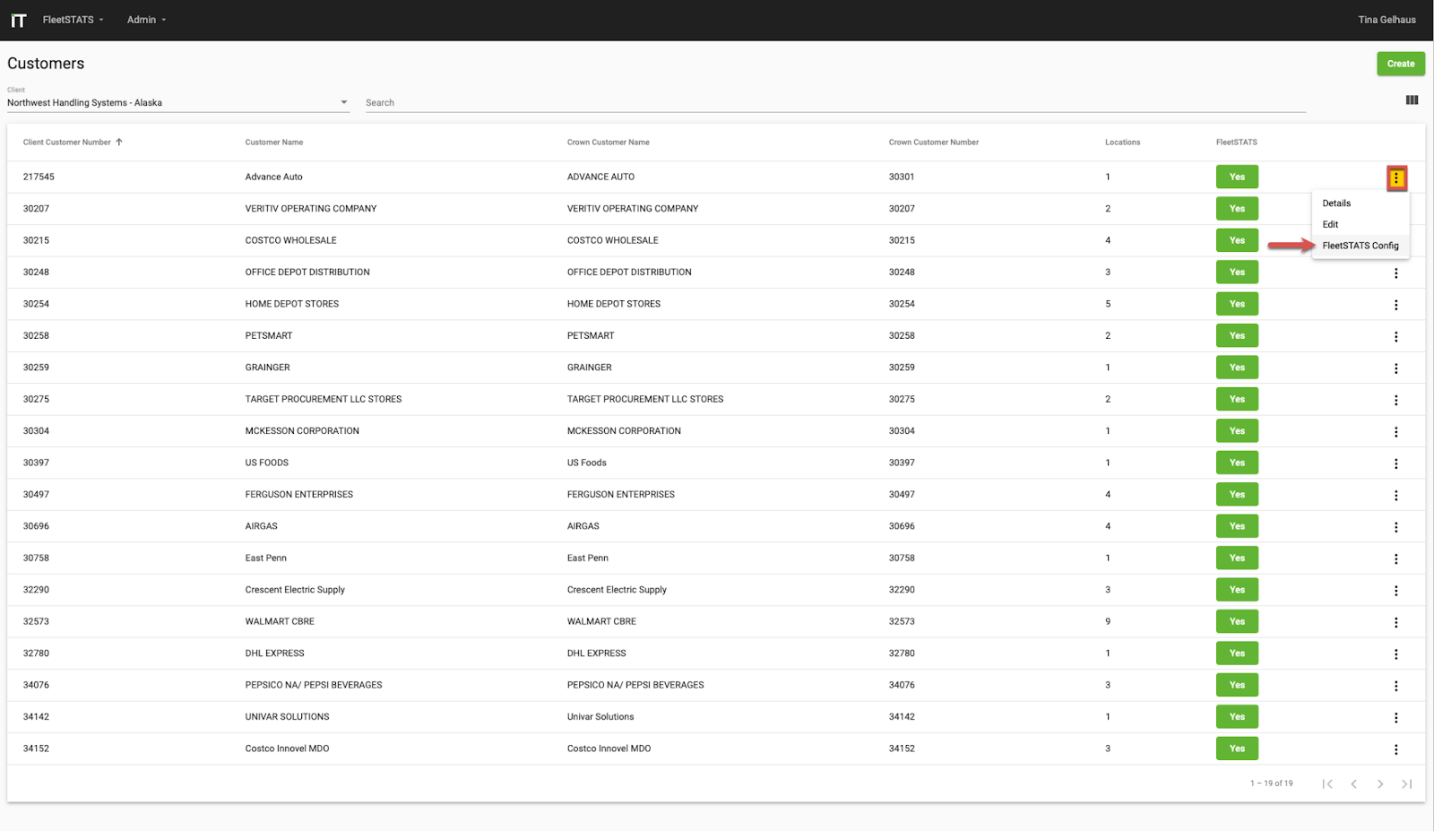Click customer number 217545 cell
The width and height of the screenshot is (1434, 831).
(x=39, y=177)
